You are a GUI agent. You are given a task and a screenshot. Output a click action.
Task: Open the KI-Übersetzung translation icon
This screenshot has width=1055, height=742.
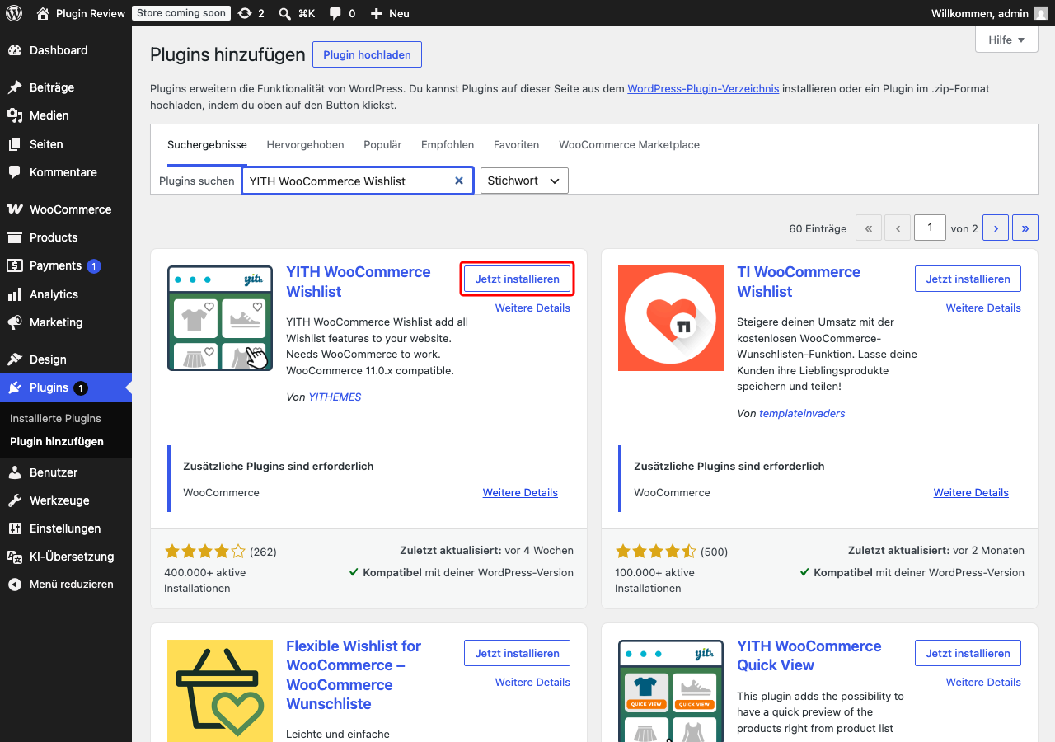[15, 556]
